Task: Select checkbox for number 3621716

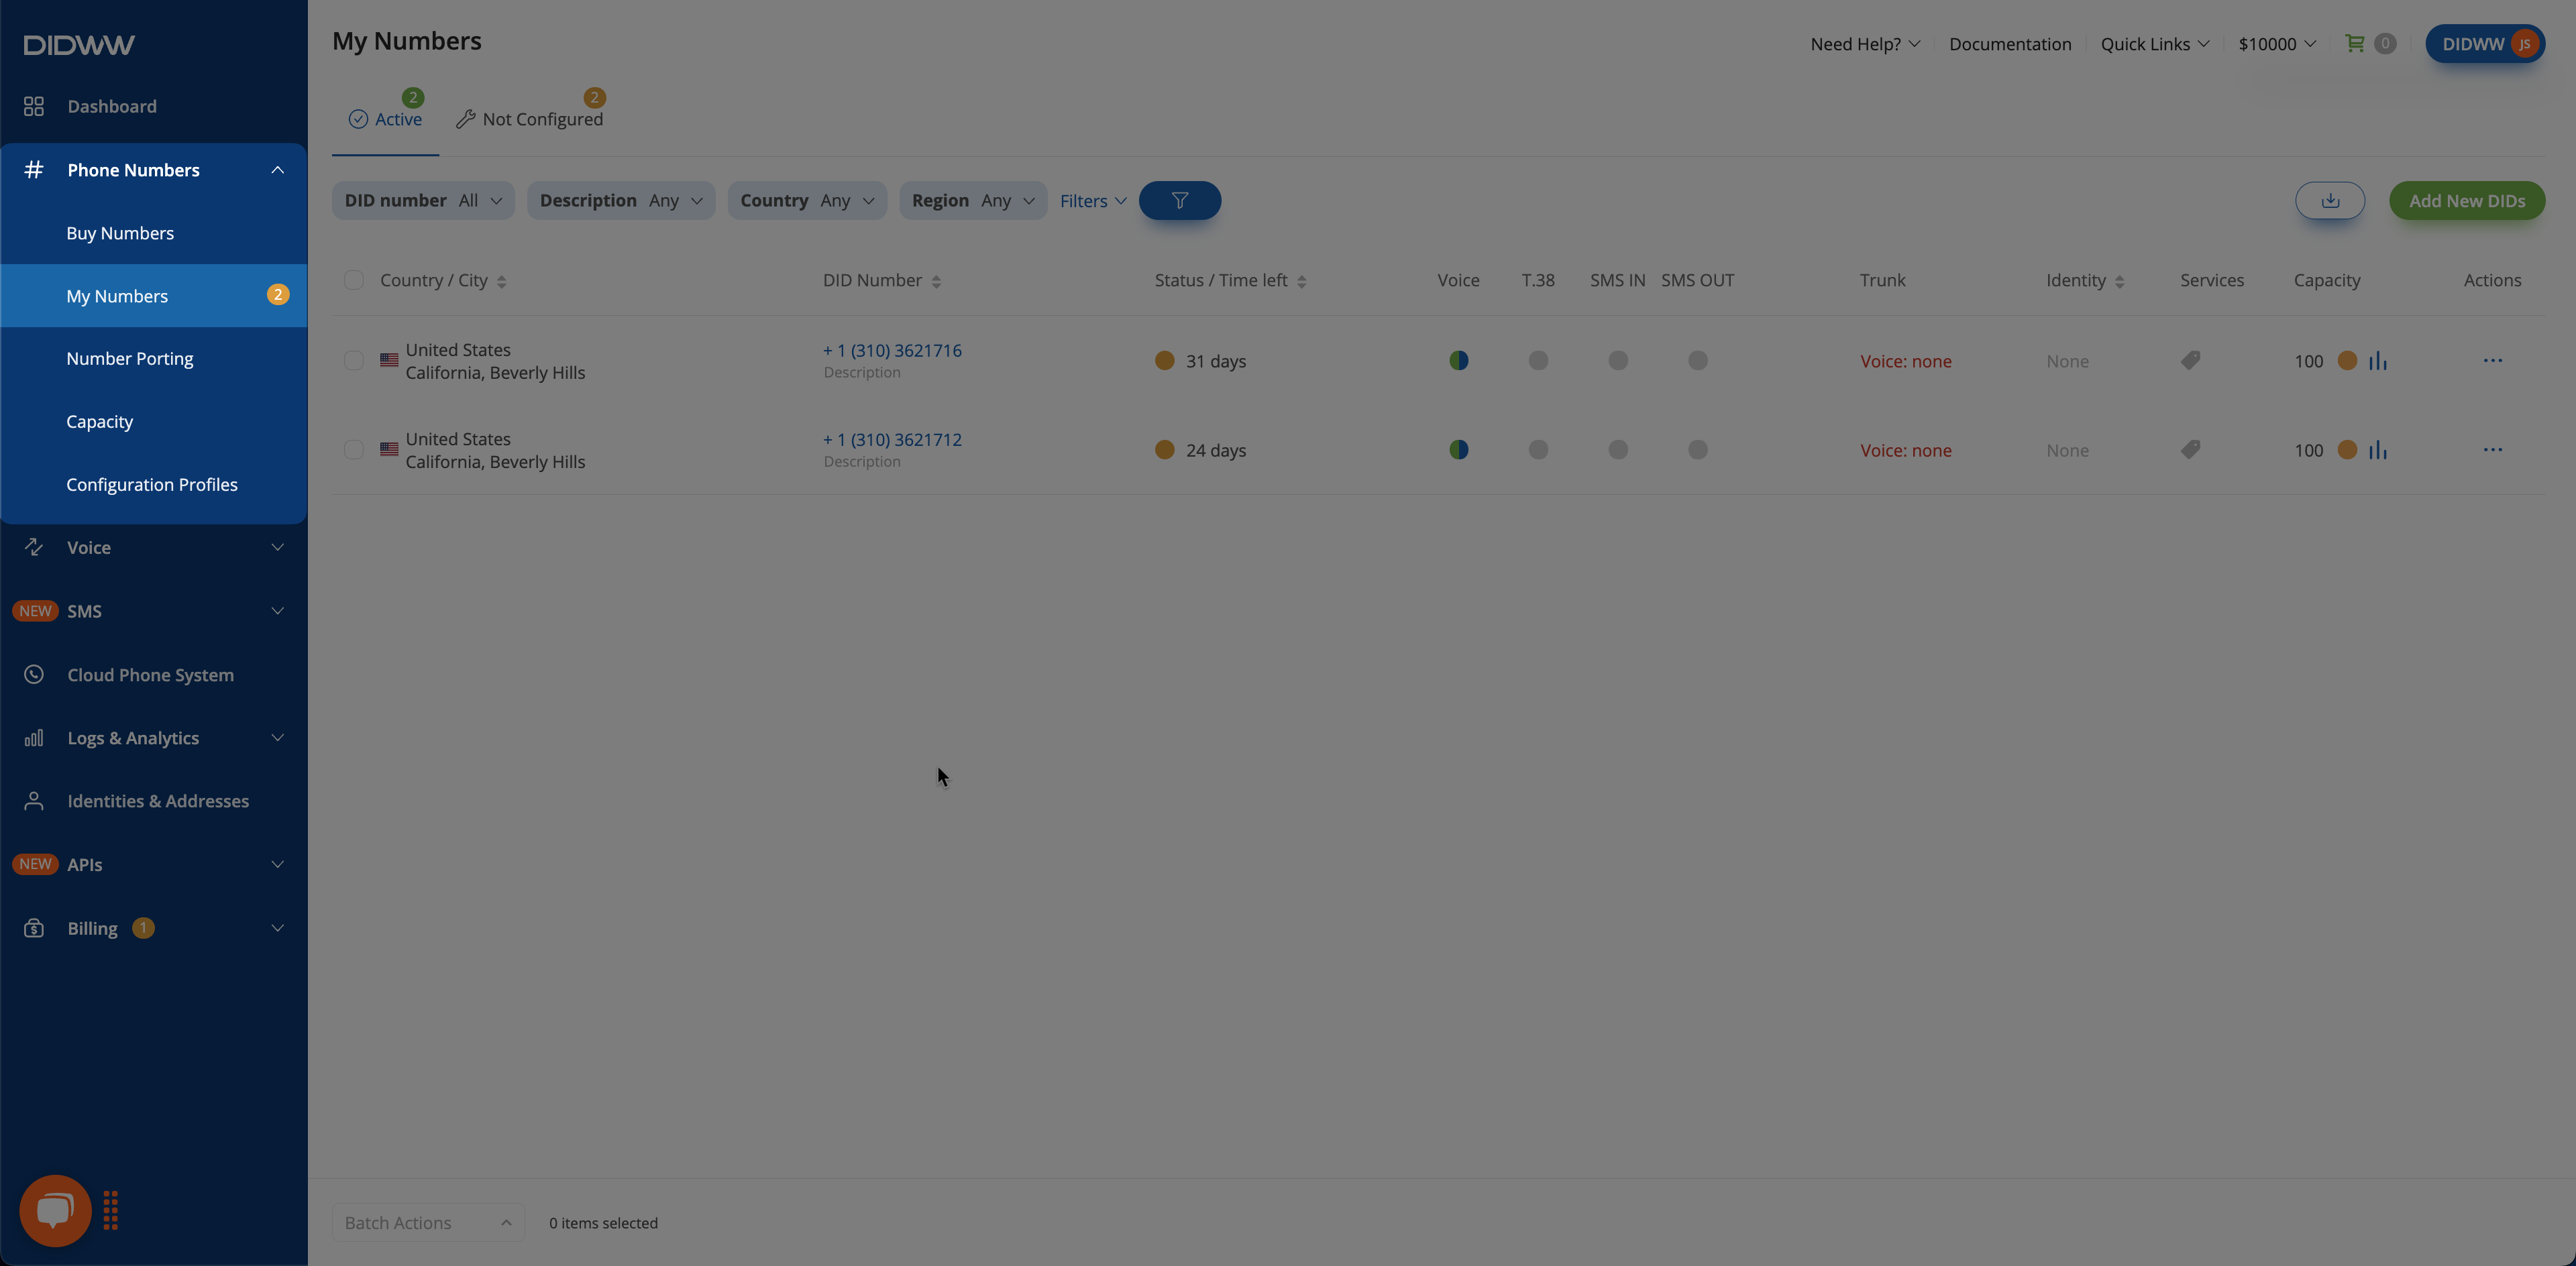Action: (x=354, y=361)
